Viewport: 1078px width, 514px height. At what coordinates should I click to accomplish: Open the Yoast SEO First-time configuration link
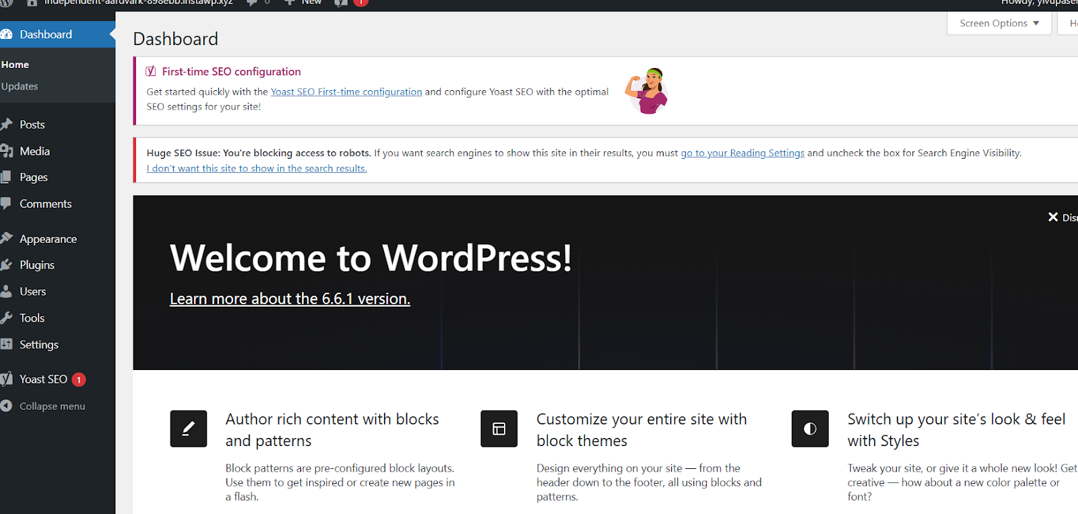click(346, 91)
